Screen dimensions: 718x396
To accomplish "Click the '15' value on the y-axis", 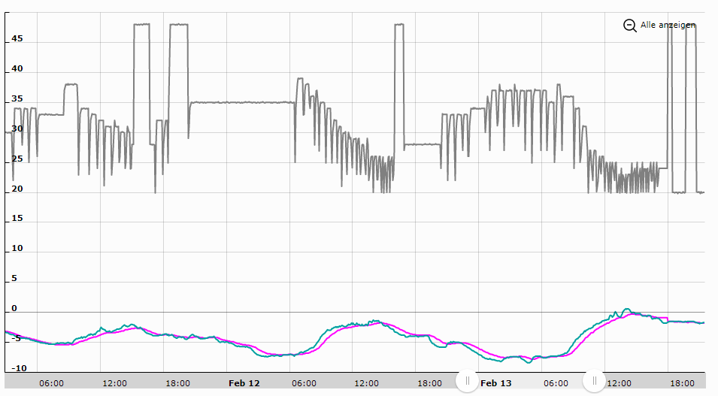I will (17, 219).
